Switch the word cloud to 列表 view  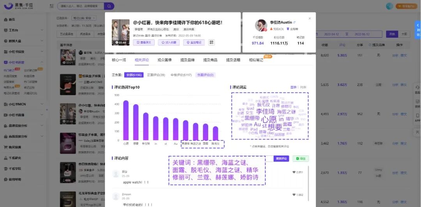tap(303, 87)
